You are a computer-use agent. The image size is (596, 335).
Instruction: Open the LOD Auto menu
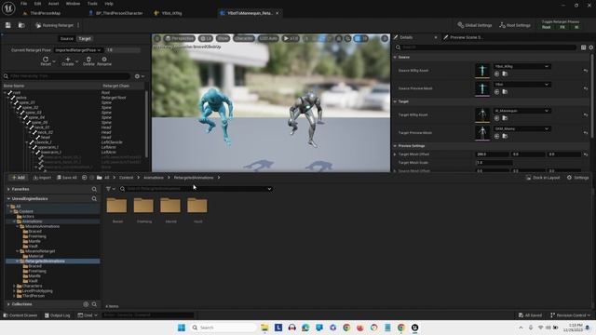pos(268,39)
